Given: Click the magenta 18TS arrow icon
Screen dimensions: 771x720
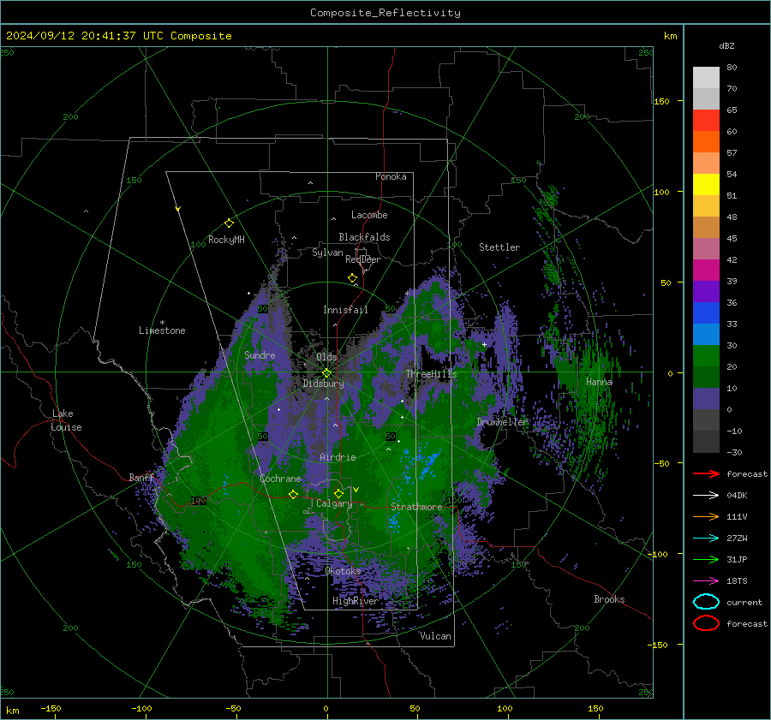Looking at the screenshot, I should pyautogui.click(x=706, y=580).
